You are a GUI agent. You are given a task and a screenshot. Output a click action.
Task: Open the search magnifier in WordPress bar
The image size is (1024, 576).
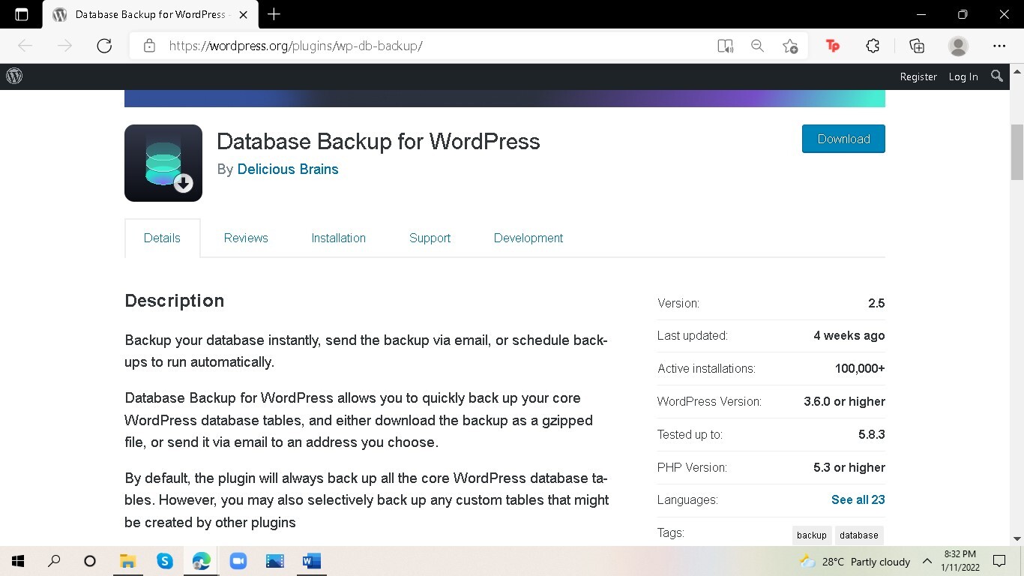coord(996,76)
